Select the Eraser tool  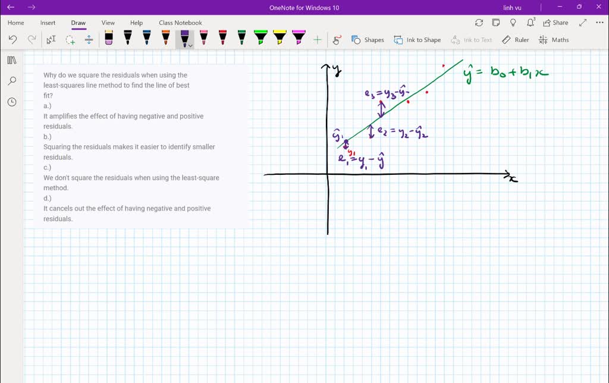point(109,38)
